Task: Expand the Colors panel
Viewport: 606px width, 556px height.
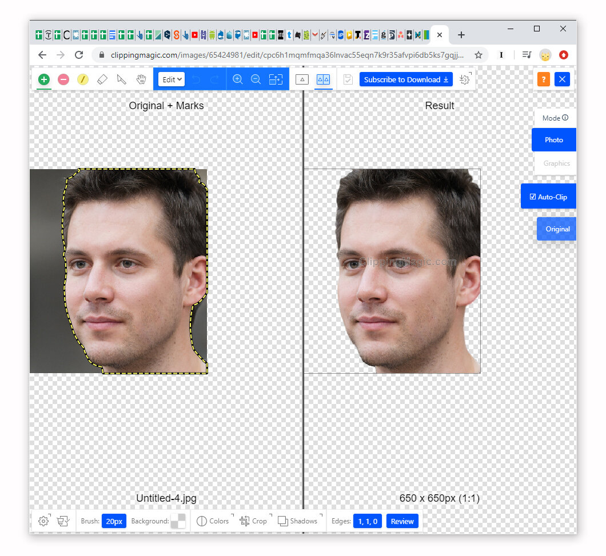Action: coord(215,521)
